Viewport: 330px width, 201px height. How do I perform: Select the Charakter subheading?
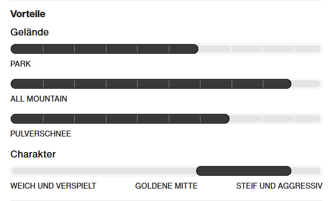click(33, 154)
